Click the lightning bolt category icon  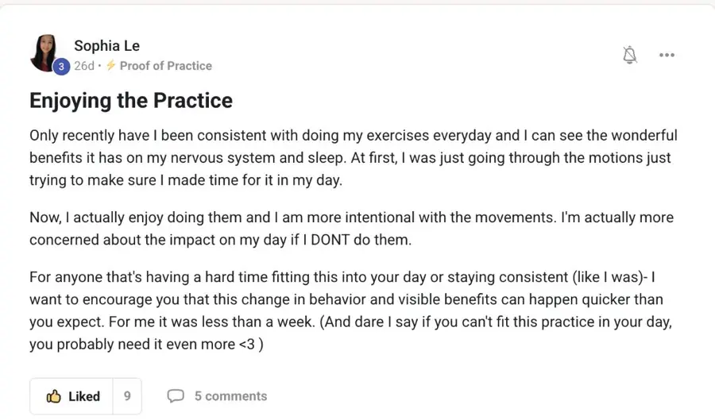point(110,66)
